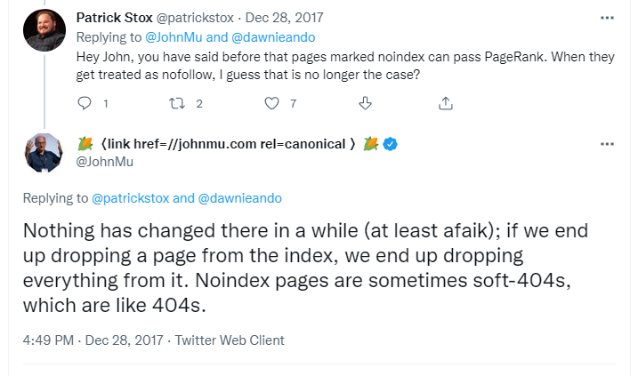The width and height of the screenshot is (638, 376).
Task: Click the @patrickstox handle in the header
Action: click(195, 18)
